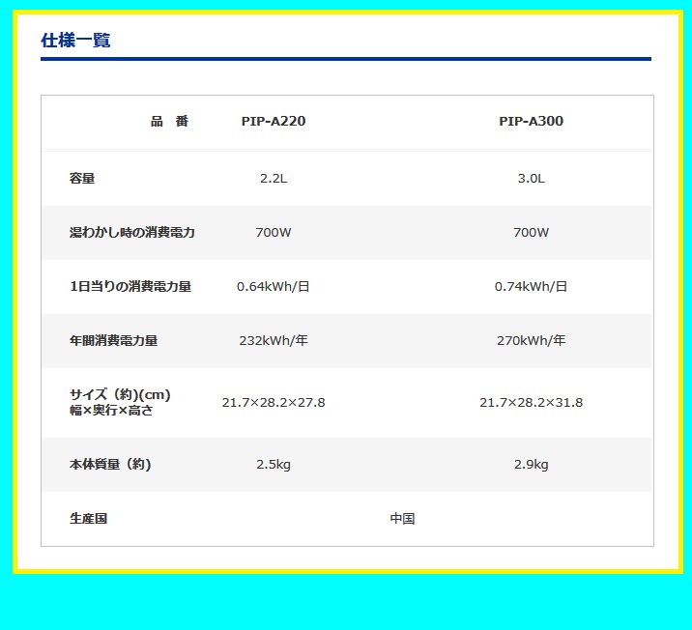692x630 pixels.
Task: Select the 2.2L capacity value
Action: (274, 179)
